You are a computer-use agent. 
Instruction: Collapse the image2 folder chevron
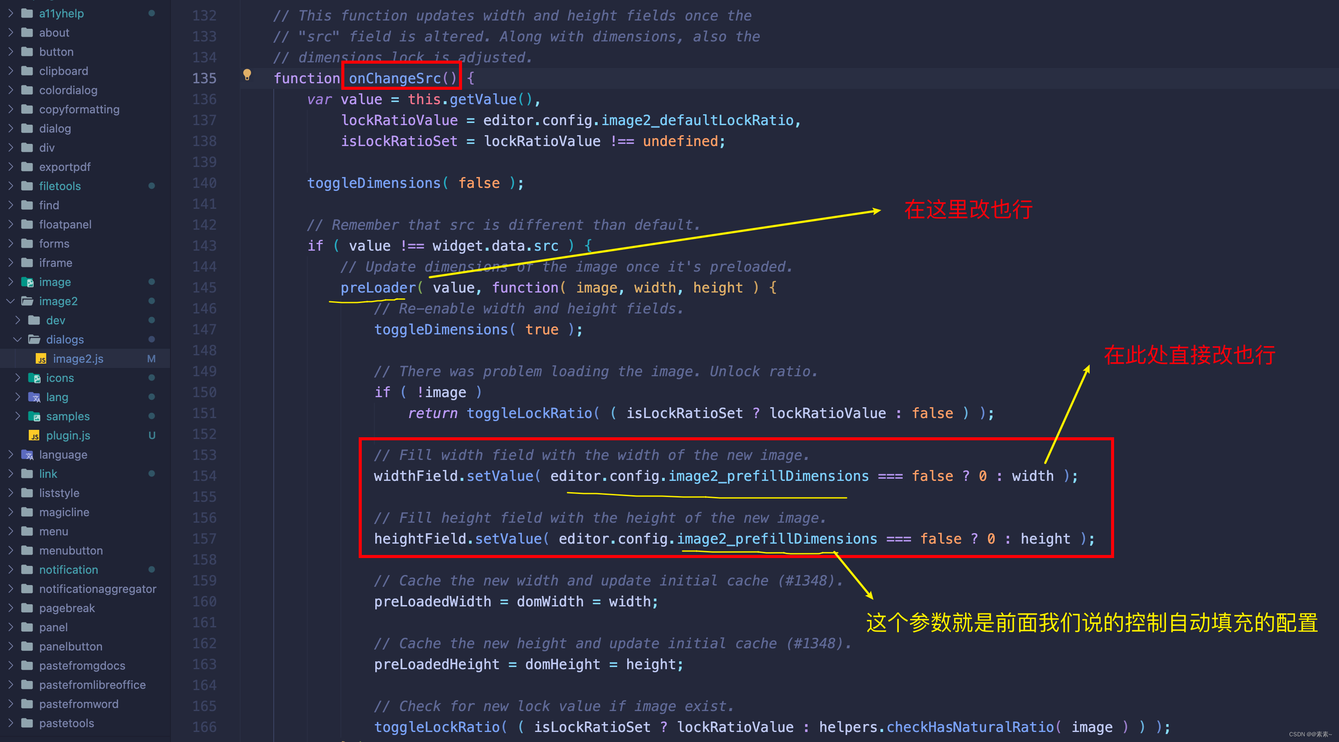[x=10, y=301]
